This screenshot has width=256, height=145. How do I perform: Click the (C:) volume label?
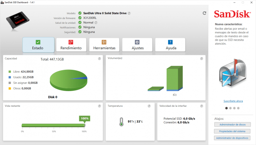tap(175, 95)
